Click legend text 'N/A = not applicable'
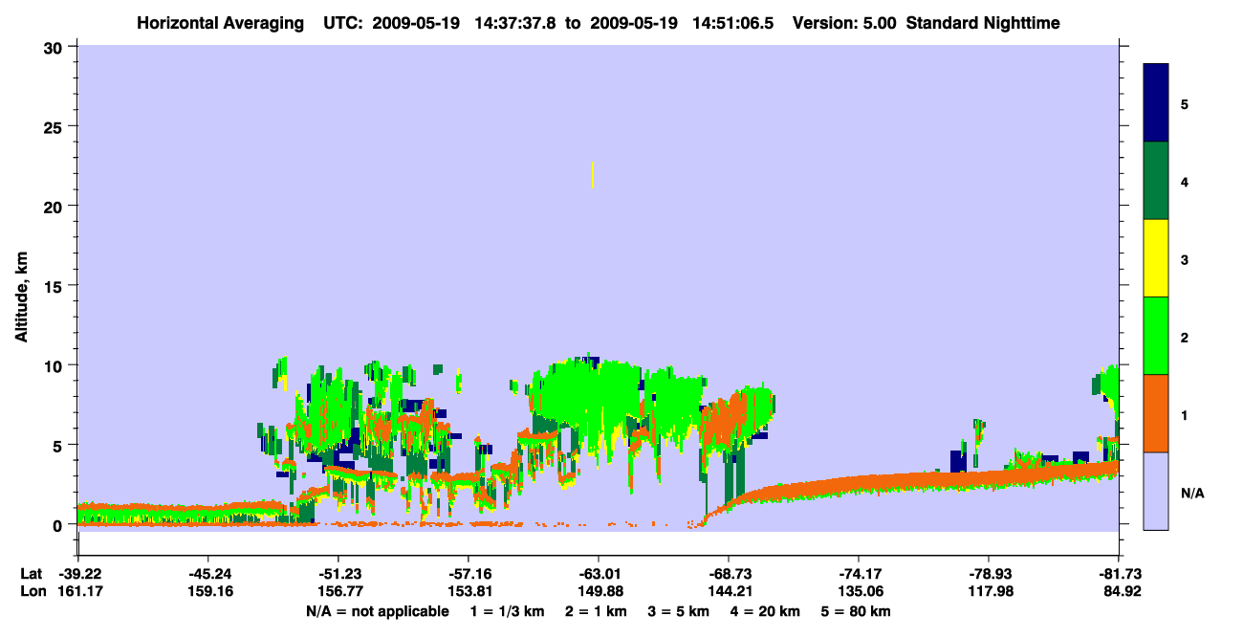Viewport: 1243px width, 638px height. [378, 611]
